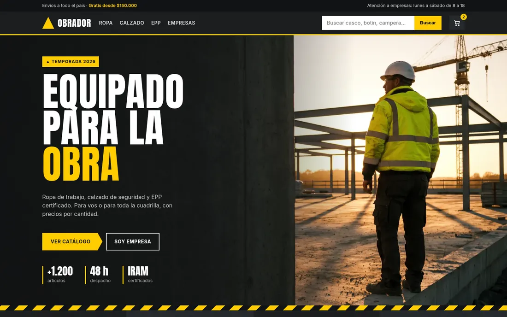Click 'Envíos a todo el país' text
The width and height of the screenshot is (507, 317).
(64, 6)
